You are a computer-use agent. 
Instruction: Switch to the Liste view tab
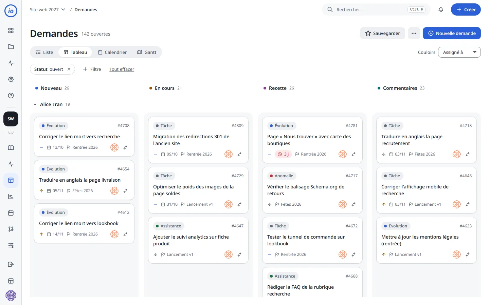coord(44,52)
